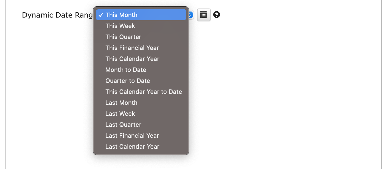Choose This Calendar Year to Date
Viewport: 388px width, 169px height.
141,92
